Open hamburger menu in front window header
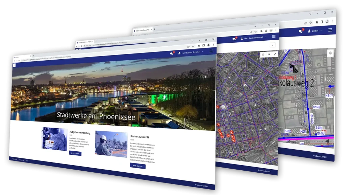Viewport: 346px width, 195px height. [x=211, y=51]
